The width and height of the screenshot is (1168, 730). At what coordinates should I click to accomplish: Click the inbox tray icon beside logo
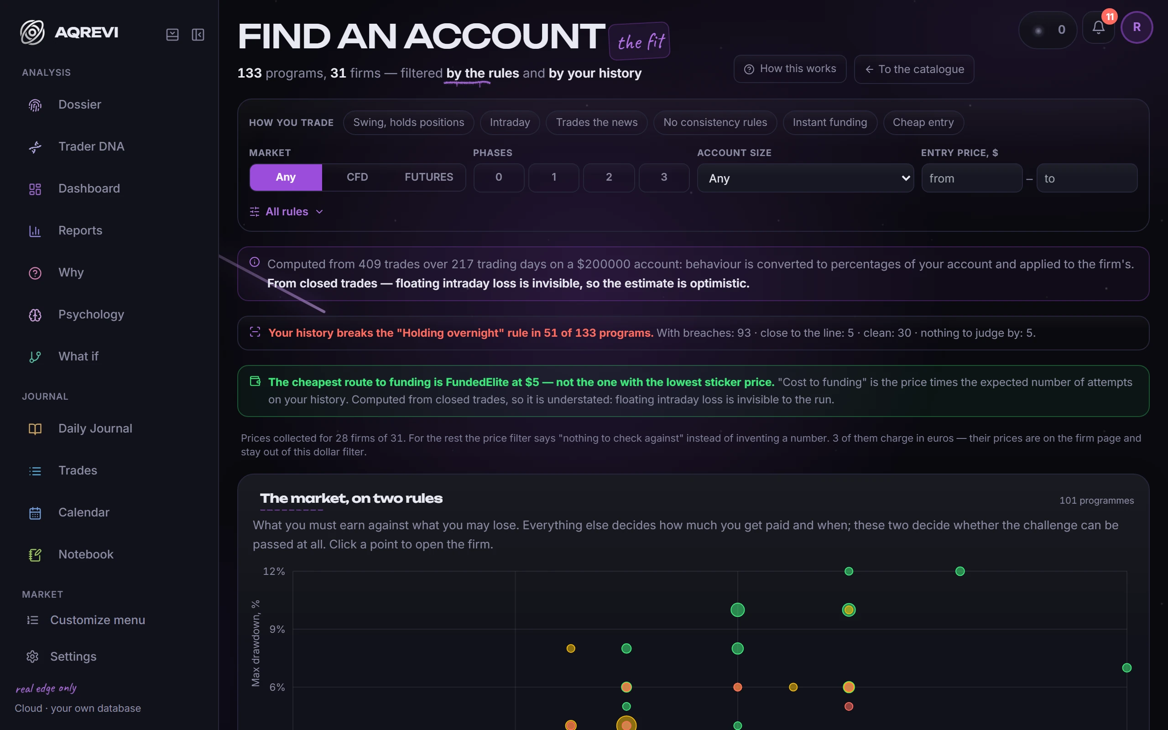coord(172,35)
